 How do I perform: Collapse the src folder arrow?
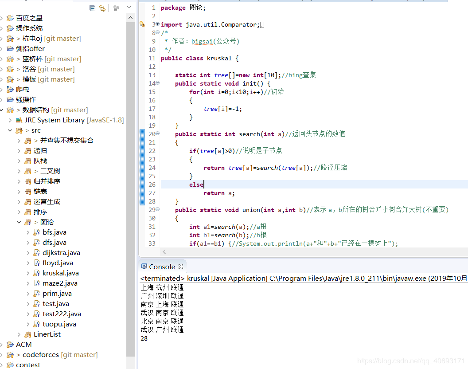pos(10,130)
